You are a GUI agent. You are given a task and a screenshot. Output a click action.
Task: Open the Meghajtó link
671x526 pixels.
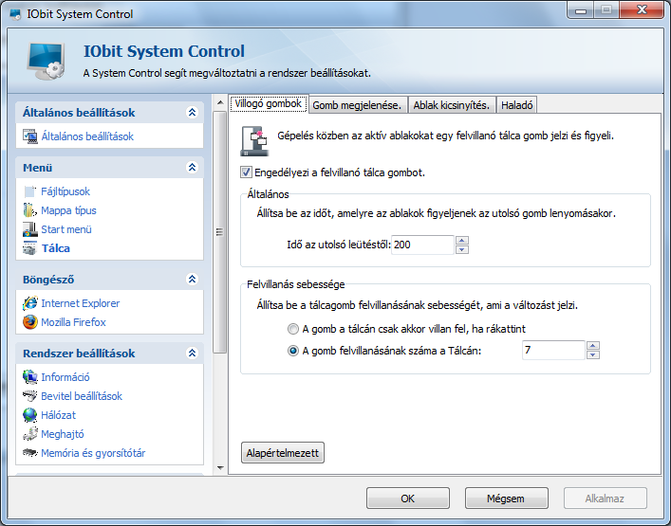point(63,434)
